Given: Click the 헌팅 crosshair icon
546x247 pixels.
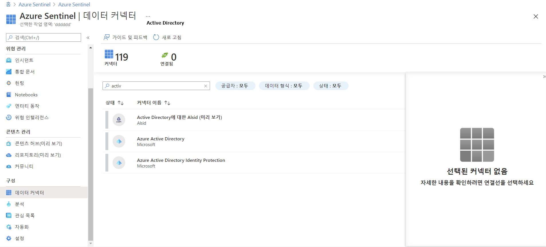Looking at the screenshot, I should 9,83.
